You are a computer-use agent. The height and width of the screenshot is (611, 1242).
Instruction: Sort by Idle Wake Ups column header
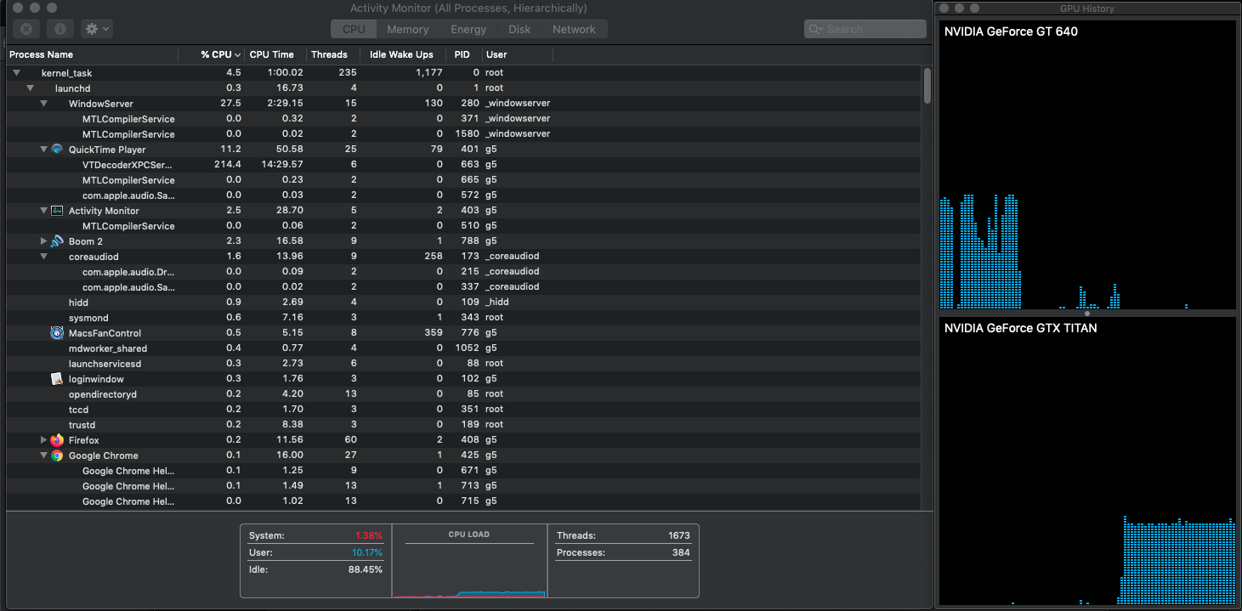tap(403, 54)
